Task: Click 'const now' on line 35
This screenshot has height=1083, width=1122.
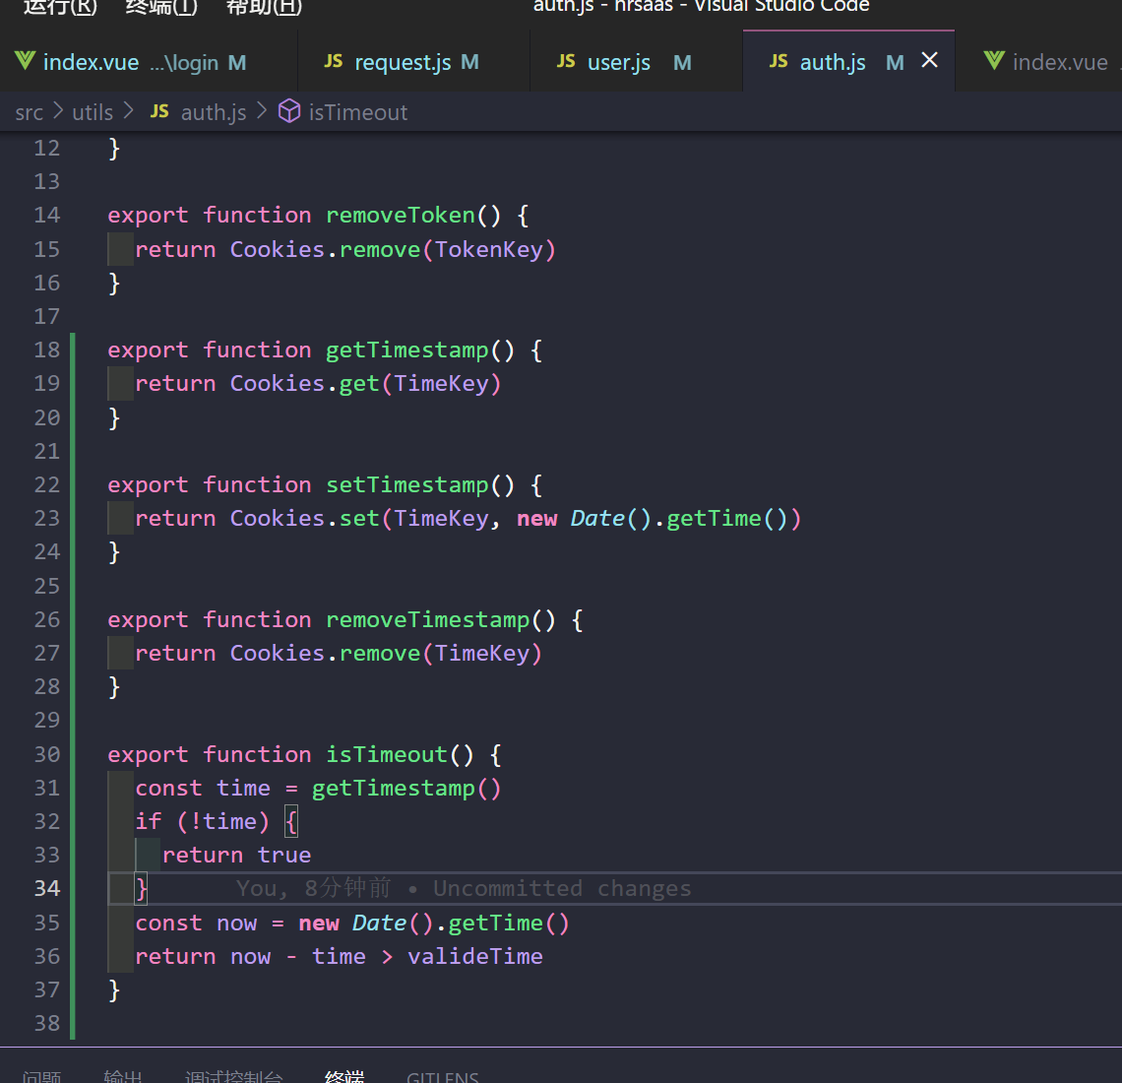Action: 196,923
